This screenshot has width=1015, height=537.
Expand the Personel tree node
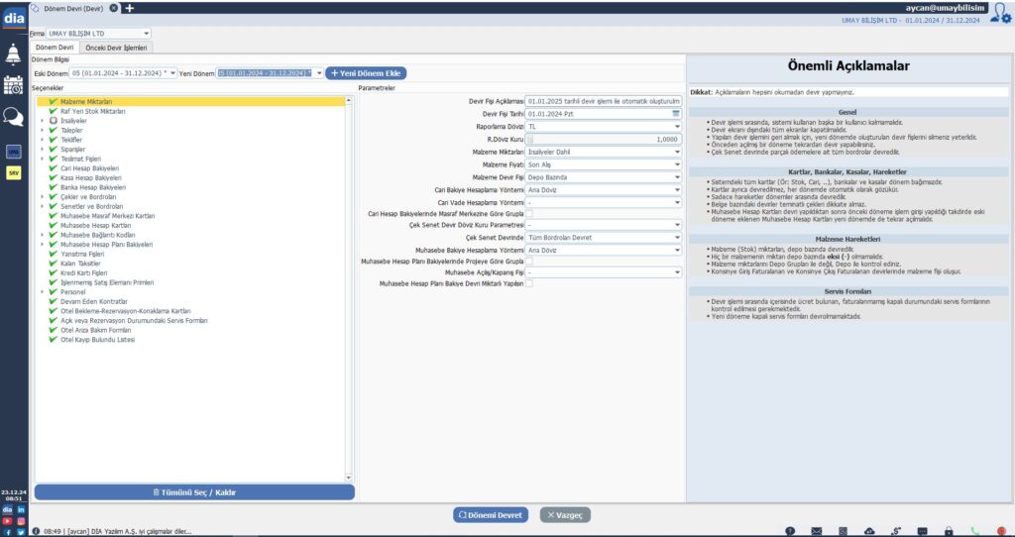pos(43,292)
